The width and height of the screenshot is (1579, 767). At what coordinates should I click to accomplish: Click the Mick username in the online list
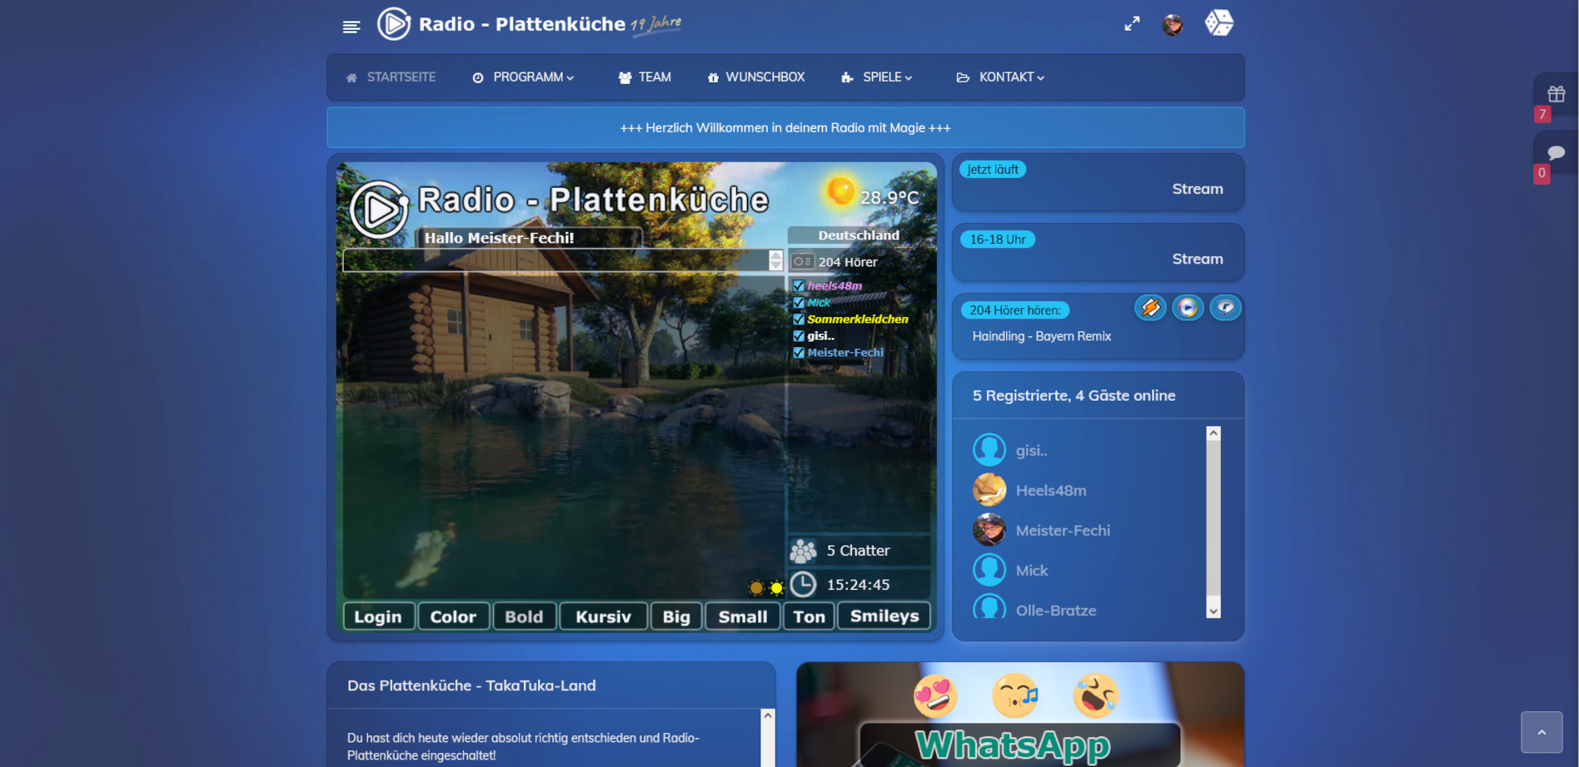pos(1032,571)
